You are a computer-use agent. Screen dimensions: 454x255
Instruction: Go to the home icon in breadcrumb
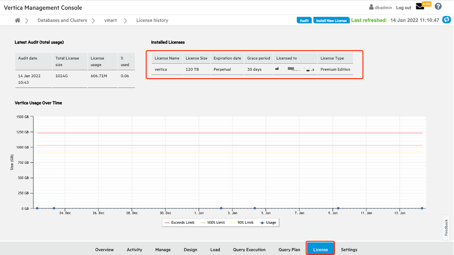tap(18, 20)
